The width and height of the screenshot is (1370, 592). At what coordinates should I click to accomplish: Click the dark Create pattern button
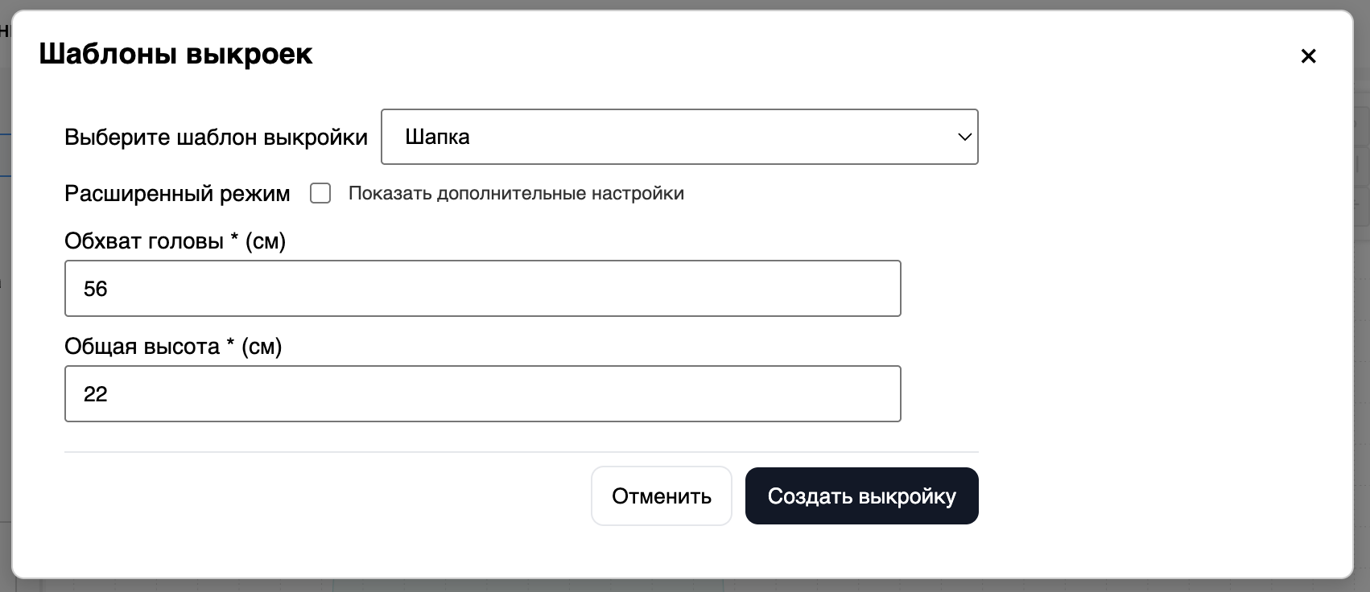[x=861, y=495]
